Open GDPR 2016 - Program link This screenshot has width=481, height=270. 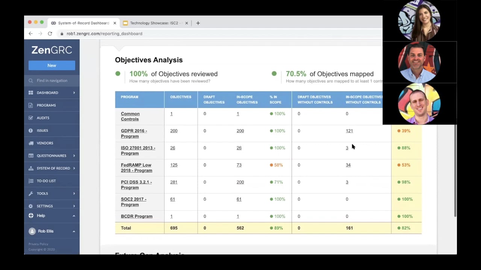pos(134,133)
